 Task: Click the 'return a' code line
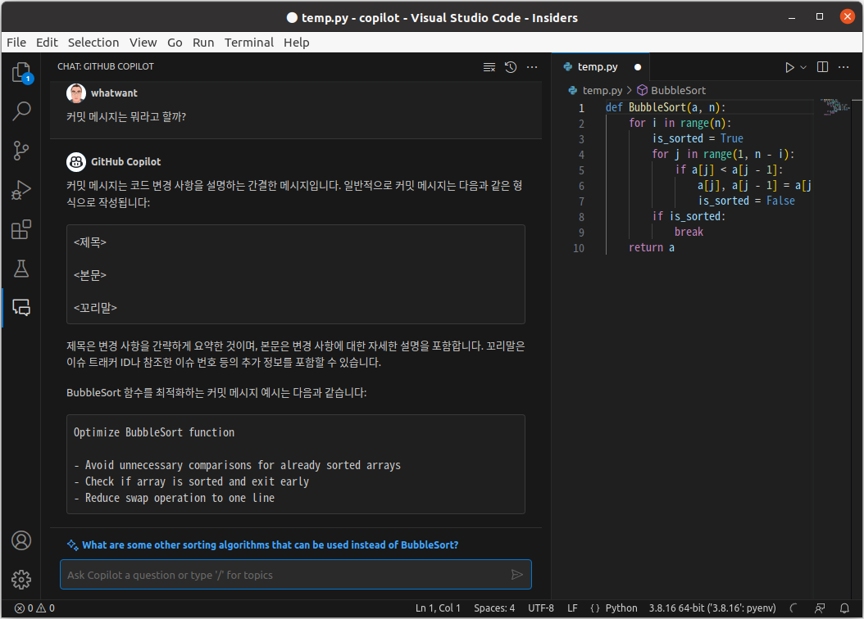652,247
